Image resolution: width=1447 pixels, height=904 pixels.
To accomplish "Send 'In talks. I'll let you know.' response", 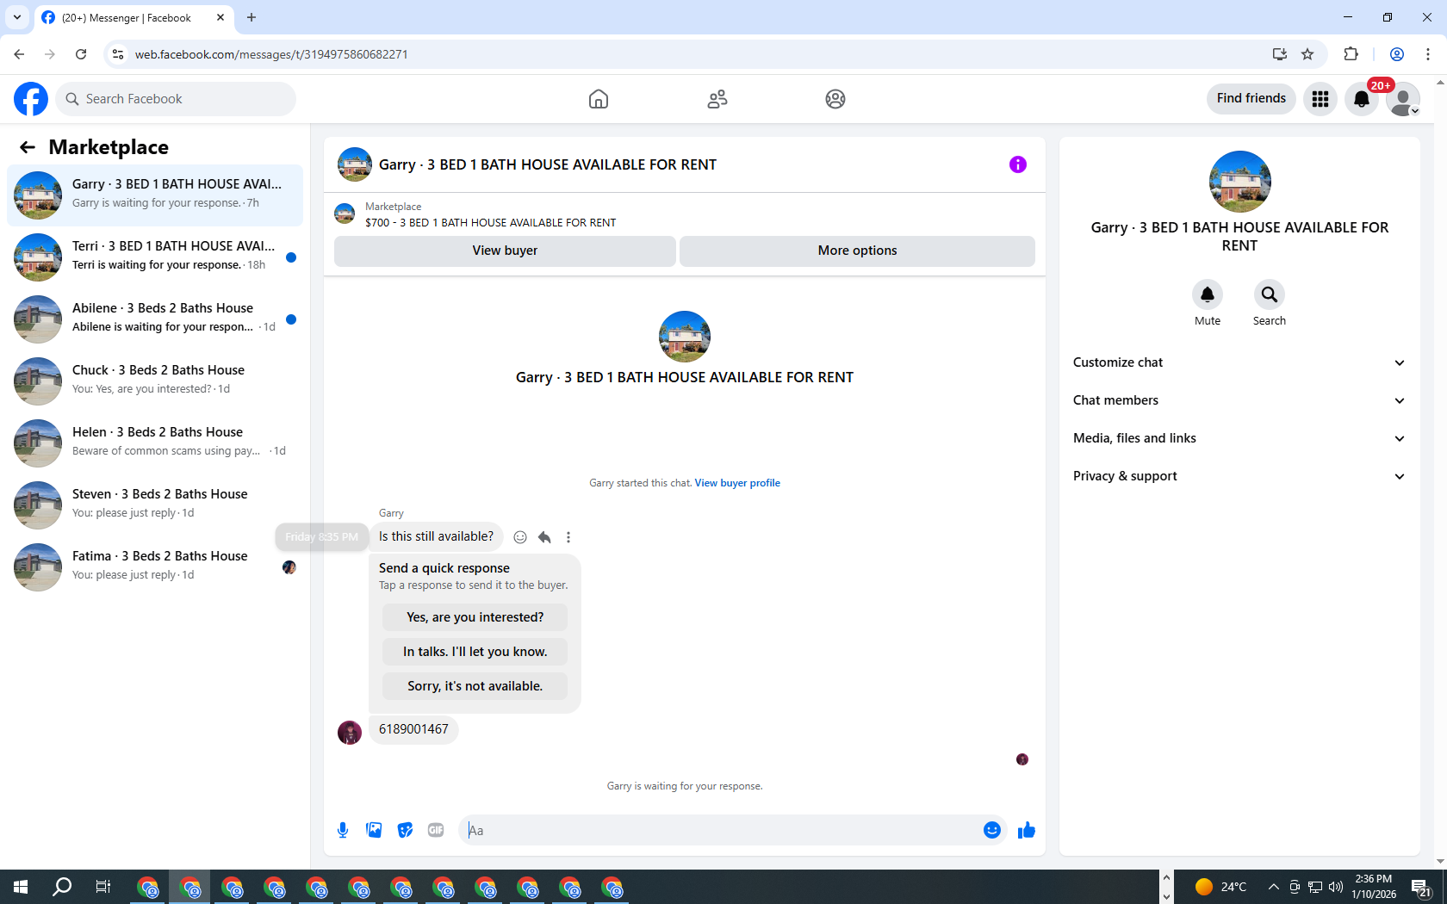I will (475, 652).
